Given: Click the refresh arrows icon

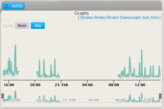Looking at the screenshot, I should tap(6, 6).
